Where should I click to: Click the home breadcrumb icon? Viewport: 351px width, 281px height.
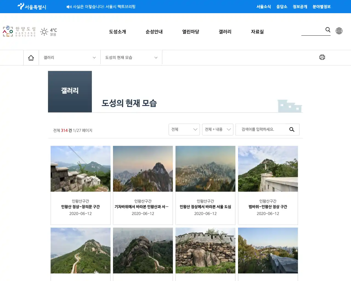click(x=31, y=57)
